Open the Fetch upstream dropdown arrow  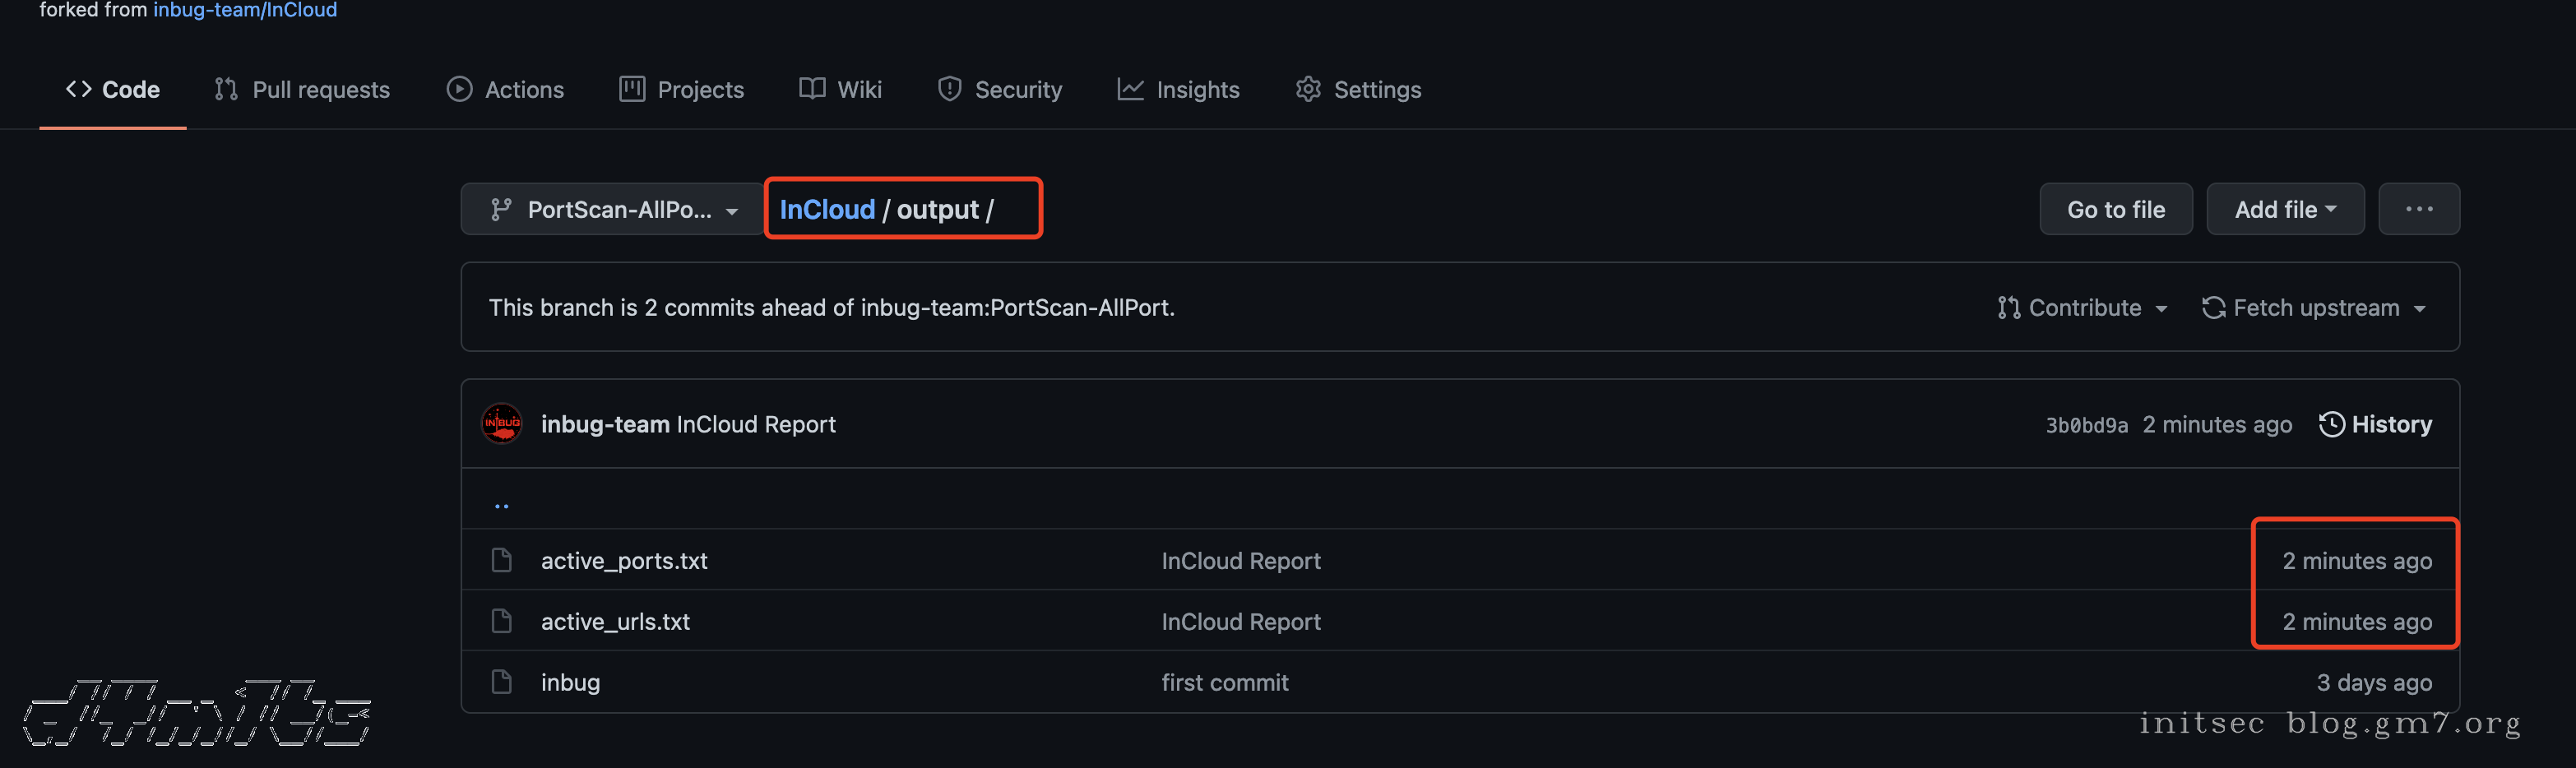tap(2420, 309)
